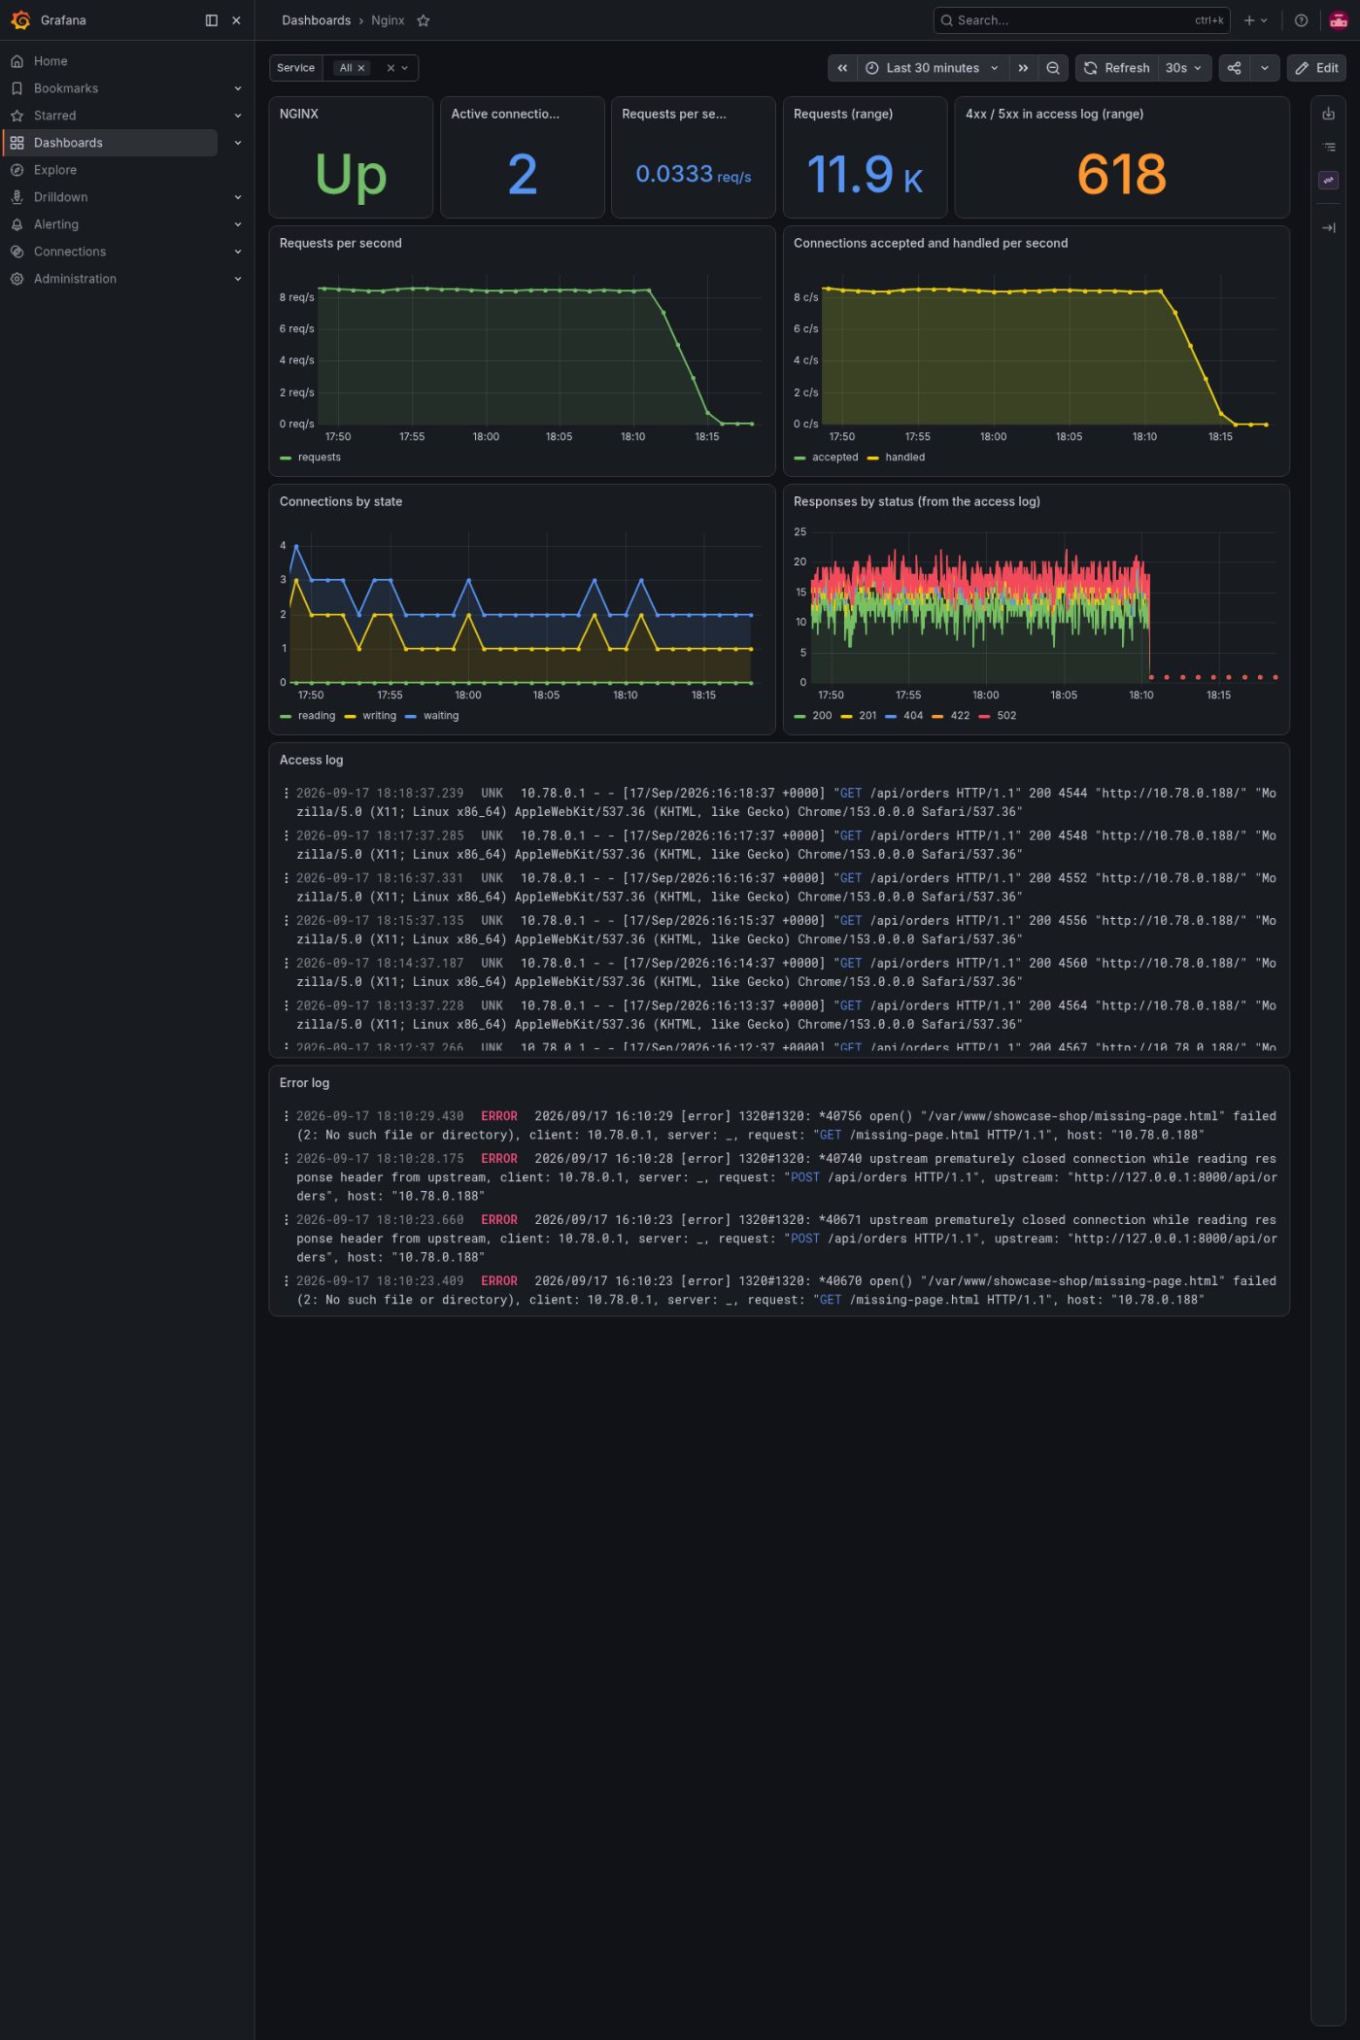This screenshot has height=2040, width=1360.
Task: Click the purple badge icon in right rail
Action: click(x=1329, y=180)
